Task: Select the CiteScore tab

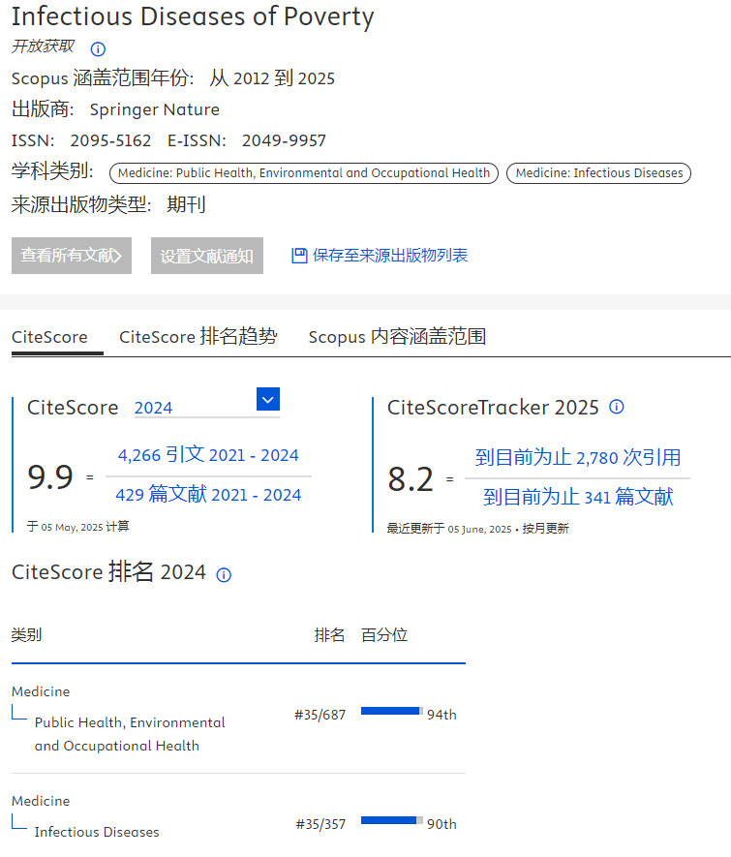Action: (x=49, y=337)
